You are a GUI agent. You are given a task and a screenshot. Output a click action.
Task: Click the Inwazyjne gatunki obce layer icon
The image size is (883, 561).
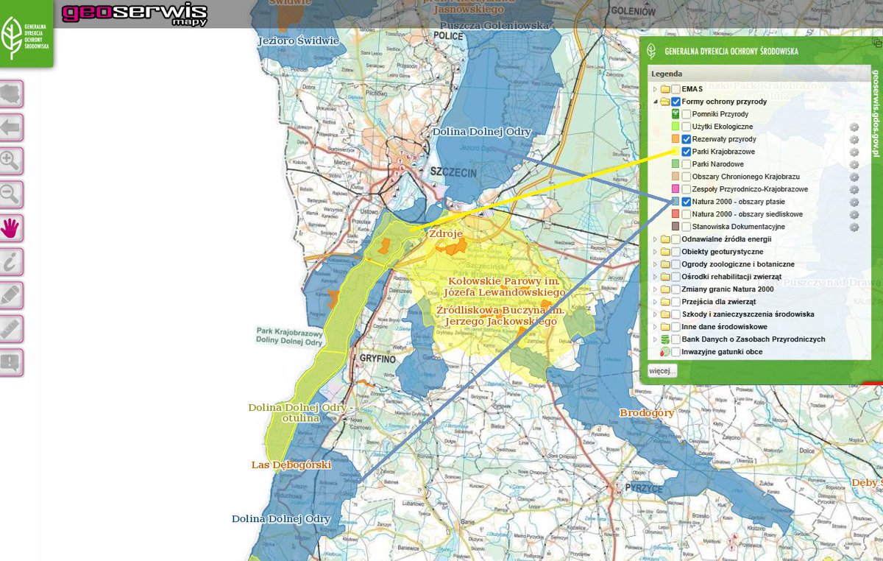click(665, 352)
